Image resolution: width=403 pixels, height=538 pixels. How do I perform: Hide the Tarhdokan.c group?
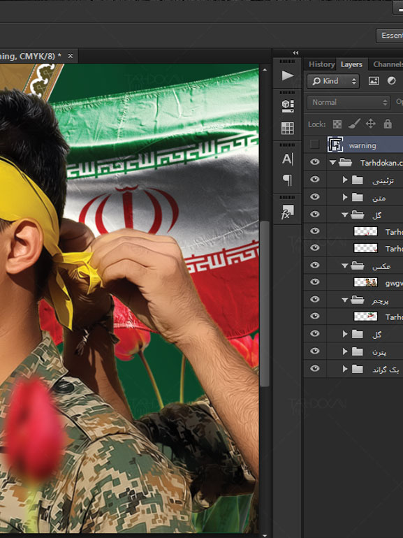[x=314, y=162]
